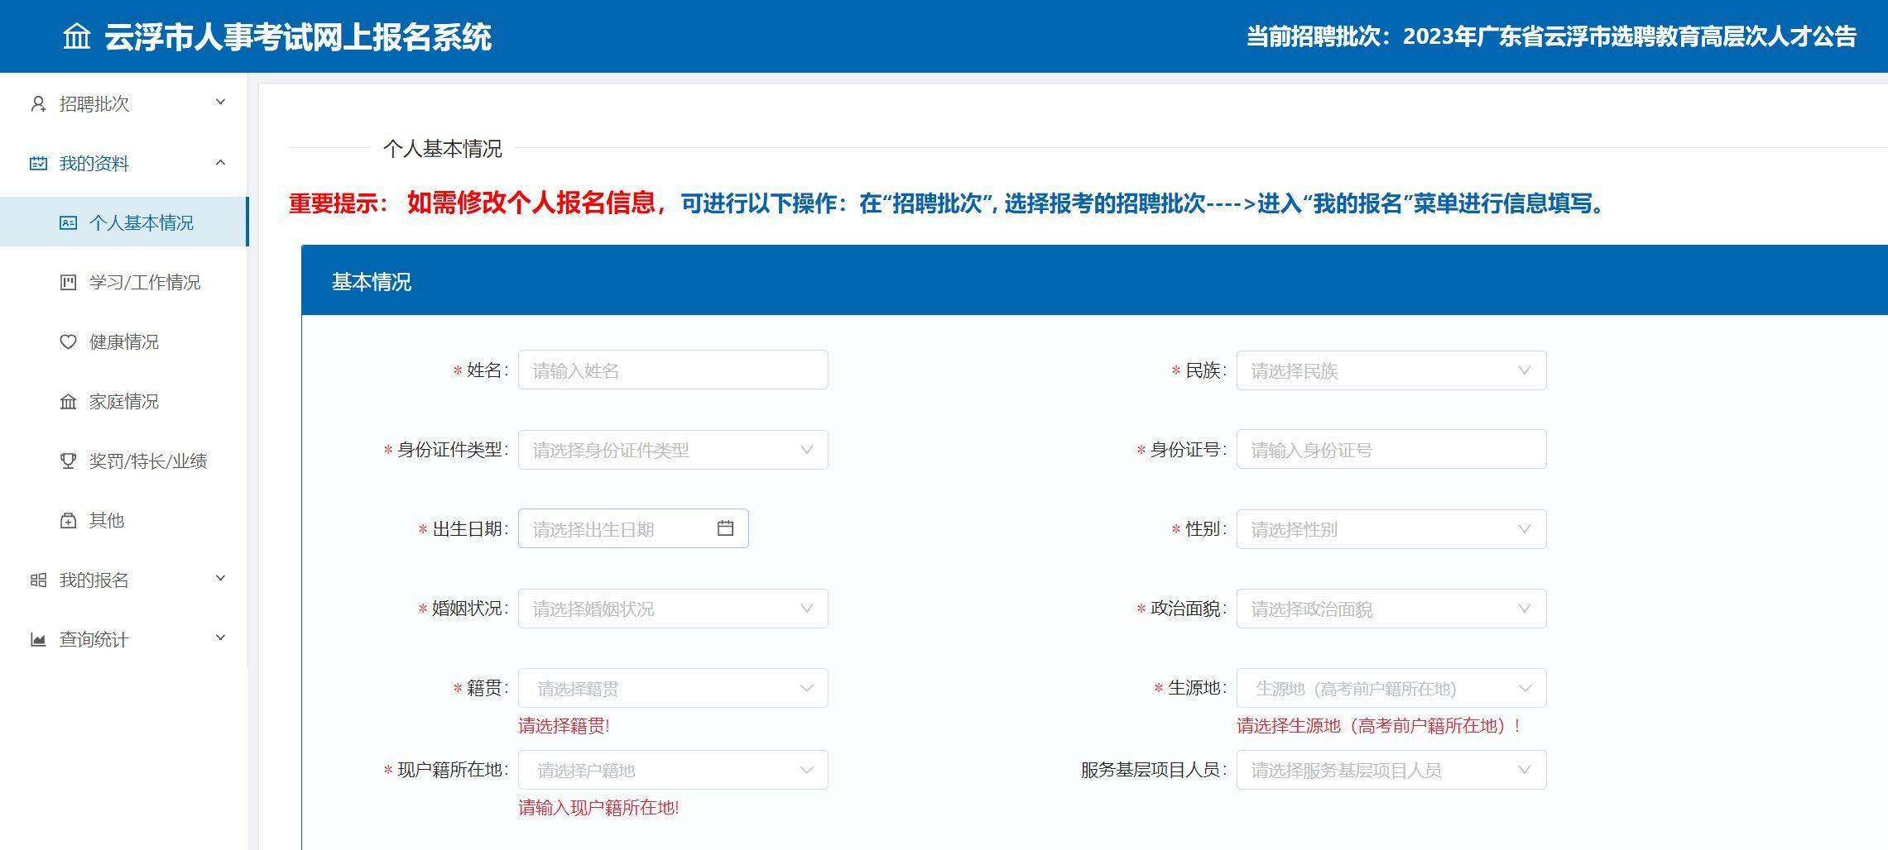The width and height of the screenshot is (1888, 850).
Task: Click the grid icon beside 我的报名
Action: click(38, 580)
